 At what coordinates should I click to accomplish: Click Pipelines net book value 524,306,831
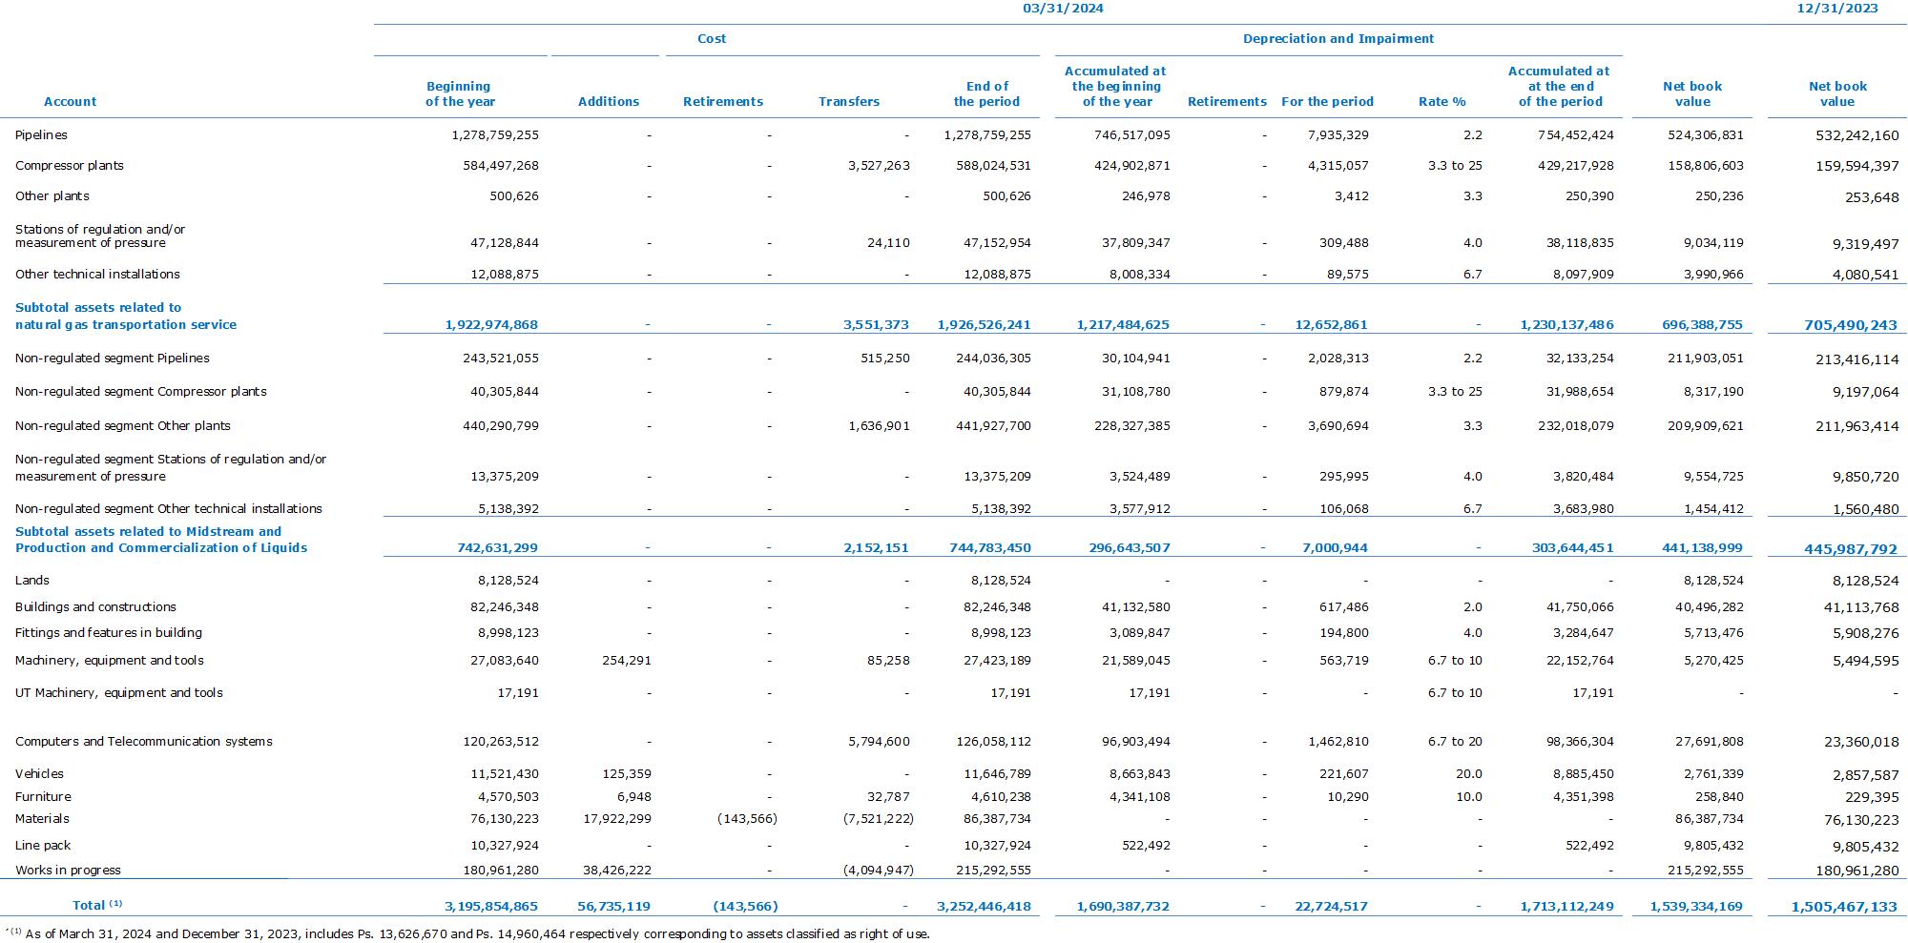(x=1706, y=135)
